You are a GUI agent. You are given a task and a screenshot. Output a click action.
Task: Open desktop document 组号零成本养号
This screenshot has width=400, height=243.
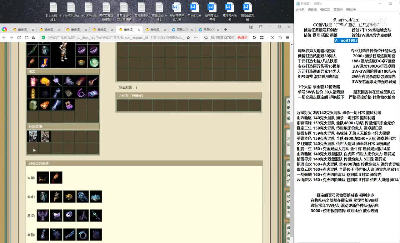[x=212, y=12]
